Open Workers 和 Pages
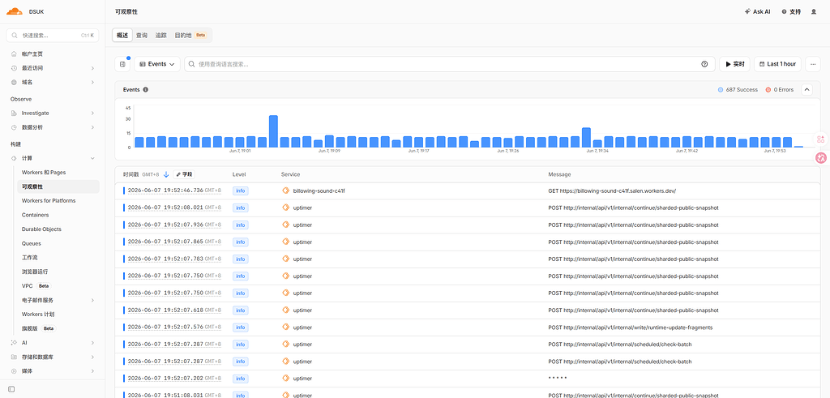The width and height of the screenshot is (830, 398). (44, 173)
